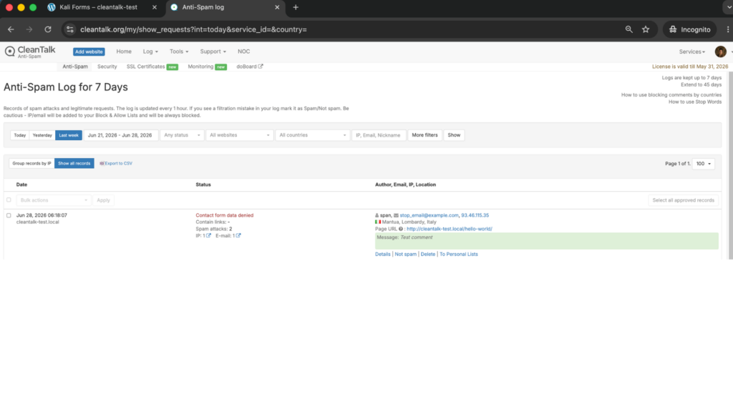Toggle Group records by IP
This screenshot has height=412, width=733.
(x=31, y=164)
